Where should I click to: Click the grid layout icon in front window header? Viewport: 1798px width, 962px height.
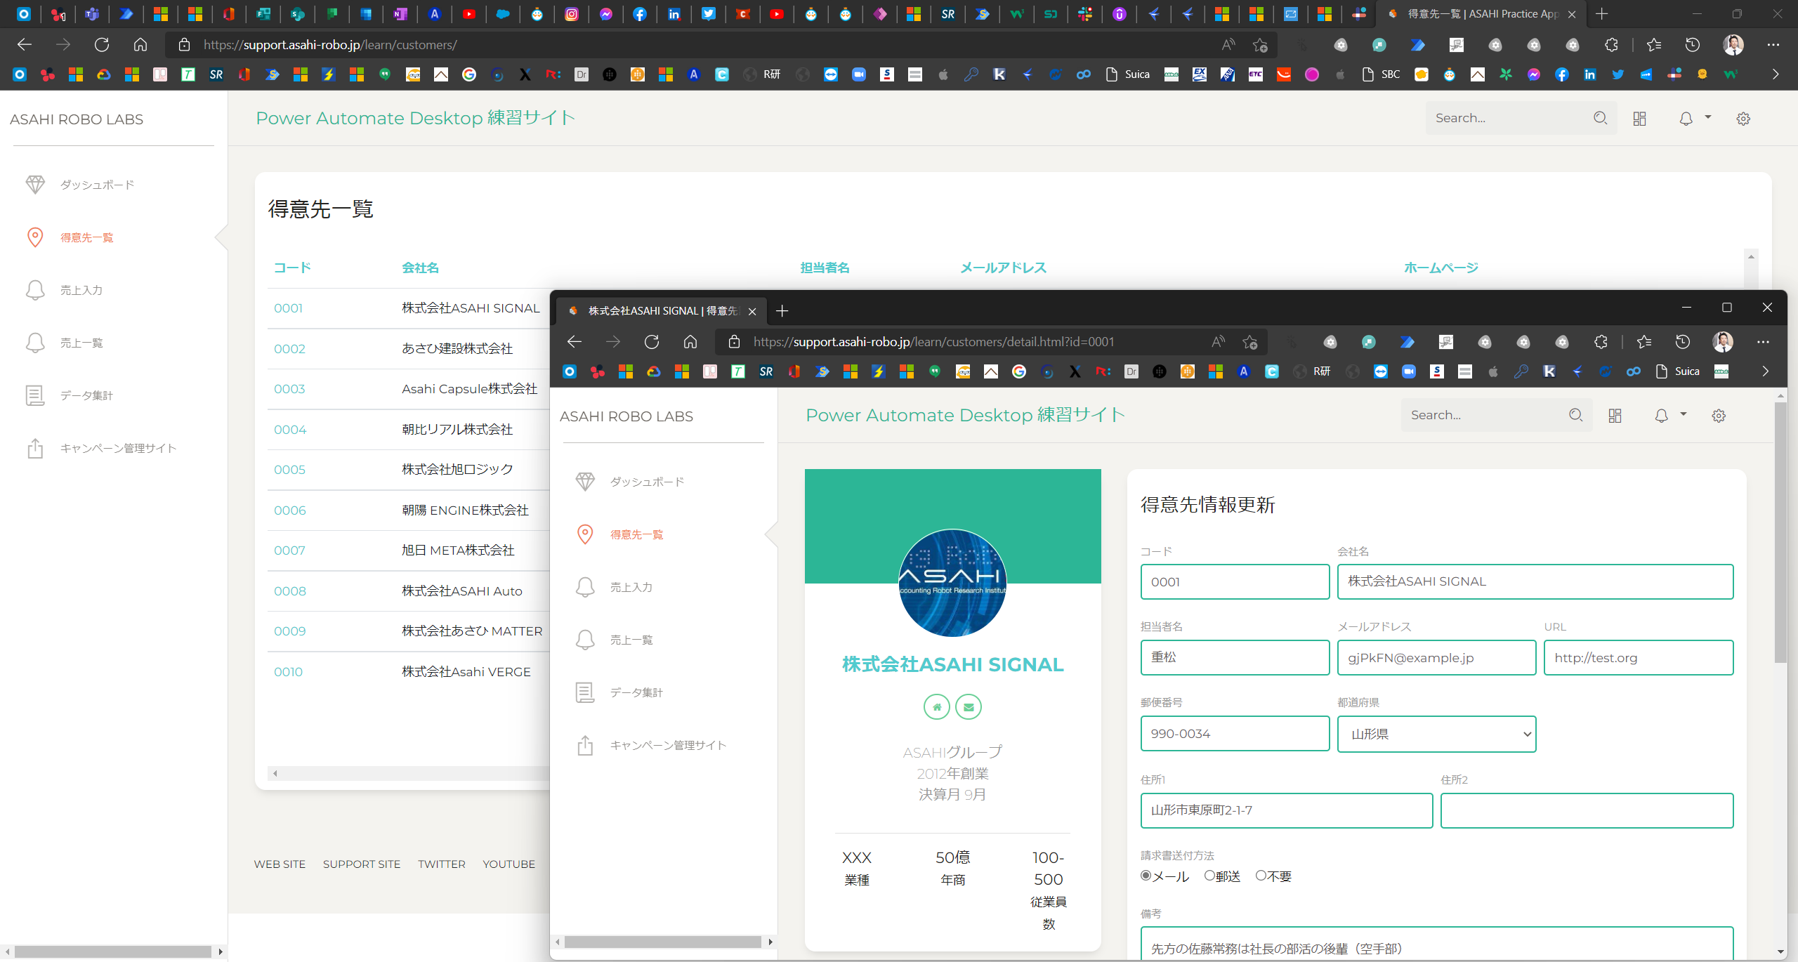1615,416
